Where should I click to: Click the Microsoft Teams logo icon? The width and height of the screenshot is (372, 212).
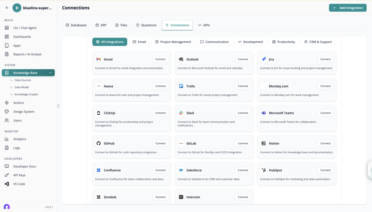click(263, 113)
